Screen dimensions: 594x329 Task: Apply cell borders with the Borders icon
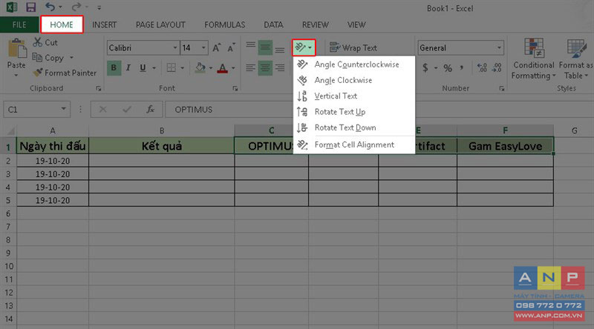point(172,67)
